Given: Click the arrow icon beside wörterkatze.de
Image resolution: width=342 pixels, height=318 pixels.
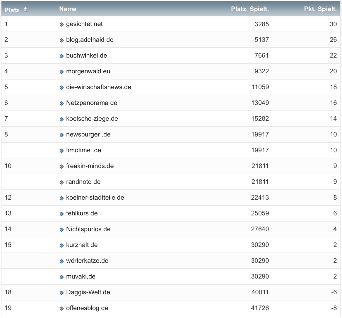Looking at the screenshot, I should (61, 261).
